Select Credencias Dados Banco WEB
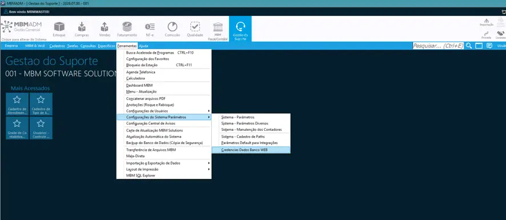506x220 pixels. [251, 150]
